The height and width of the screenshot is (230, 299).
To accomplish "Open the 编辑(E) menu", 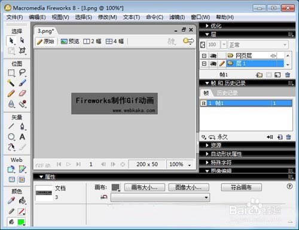I will (37, 17).
